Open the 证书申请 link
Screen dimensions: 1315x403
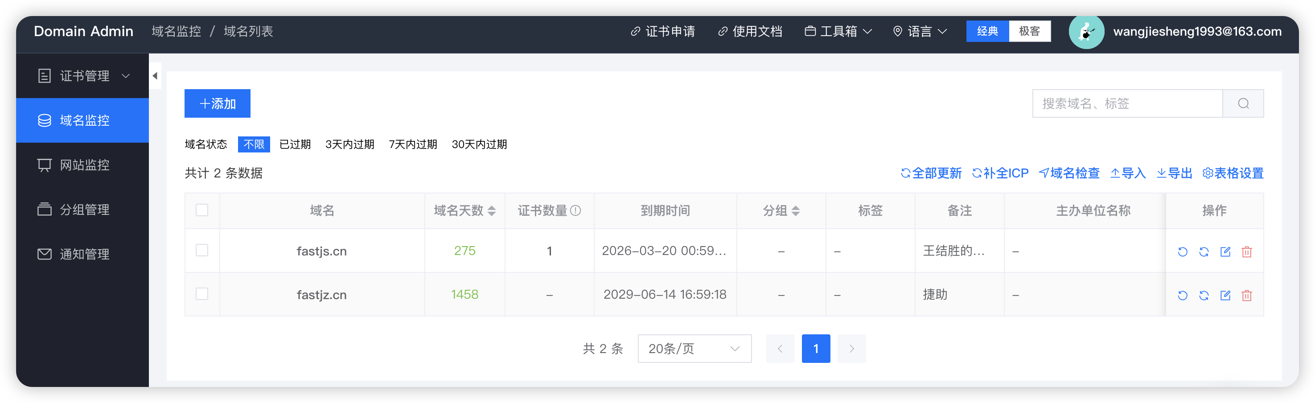(662, 32)
